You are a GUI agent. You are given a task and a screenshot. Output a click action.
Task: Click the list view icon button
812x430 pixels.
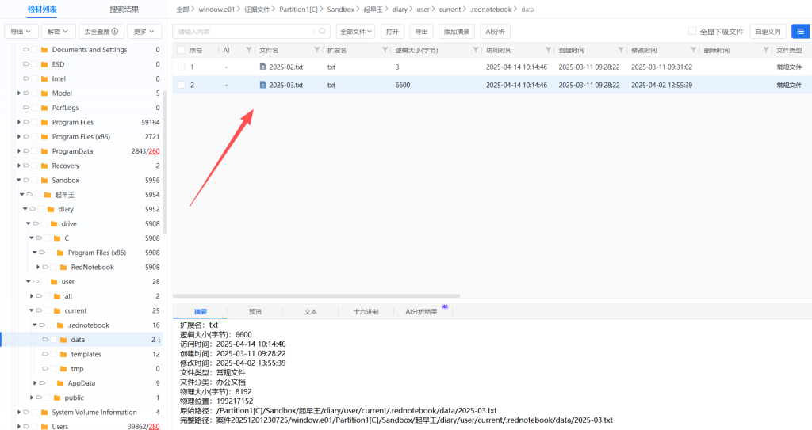click(x=800, y=32)
